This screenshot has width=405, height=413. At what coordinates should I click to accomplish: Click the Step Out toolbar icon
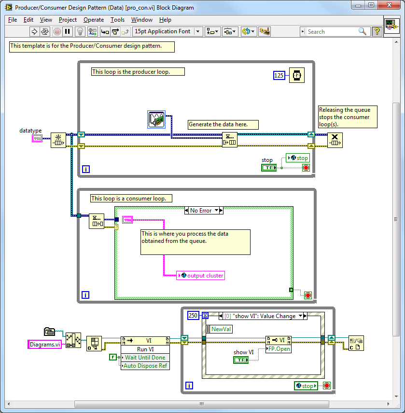tap(126, 32)
